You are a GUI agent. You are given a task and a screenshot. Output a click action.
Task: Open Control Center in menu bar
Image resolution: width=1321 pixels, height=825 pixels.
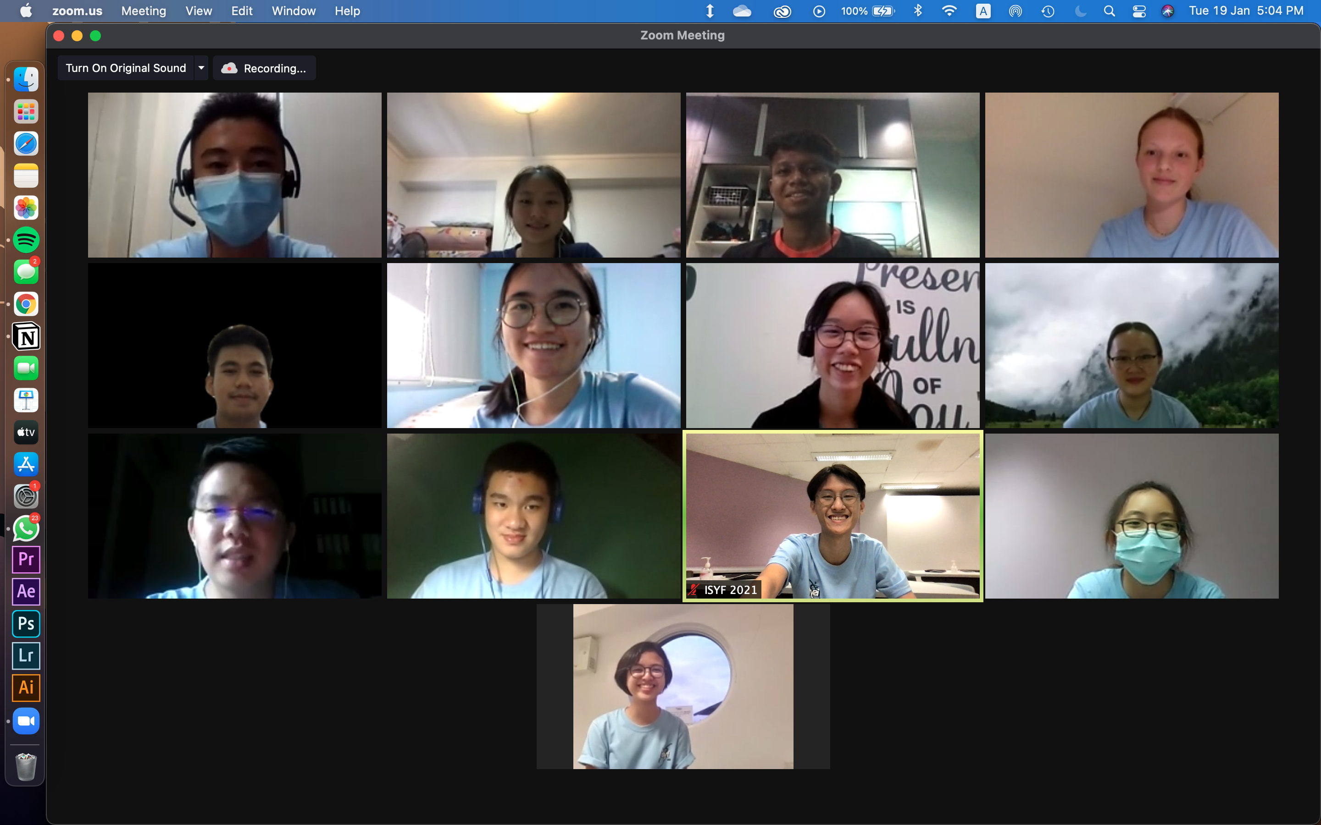pos(1139,11)
